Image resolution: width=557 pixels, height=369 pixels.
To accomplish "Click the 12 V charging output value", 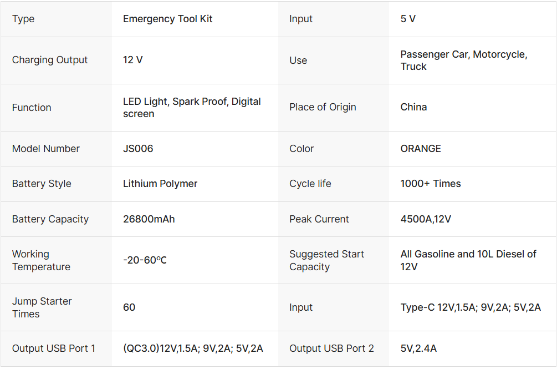I will point(133,60).
